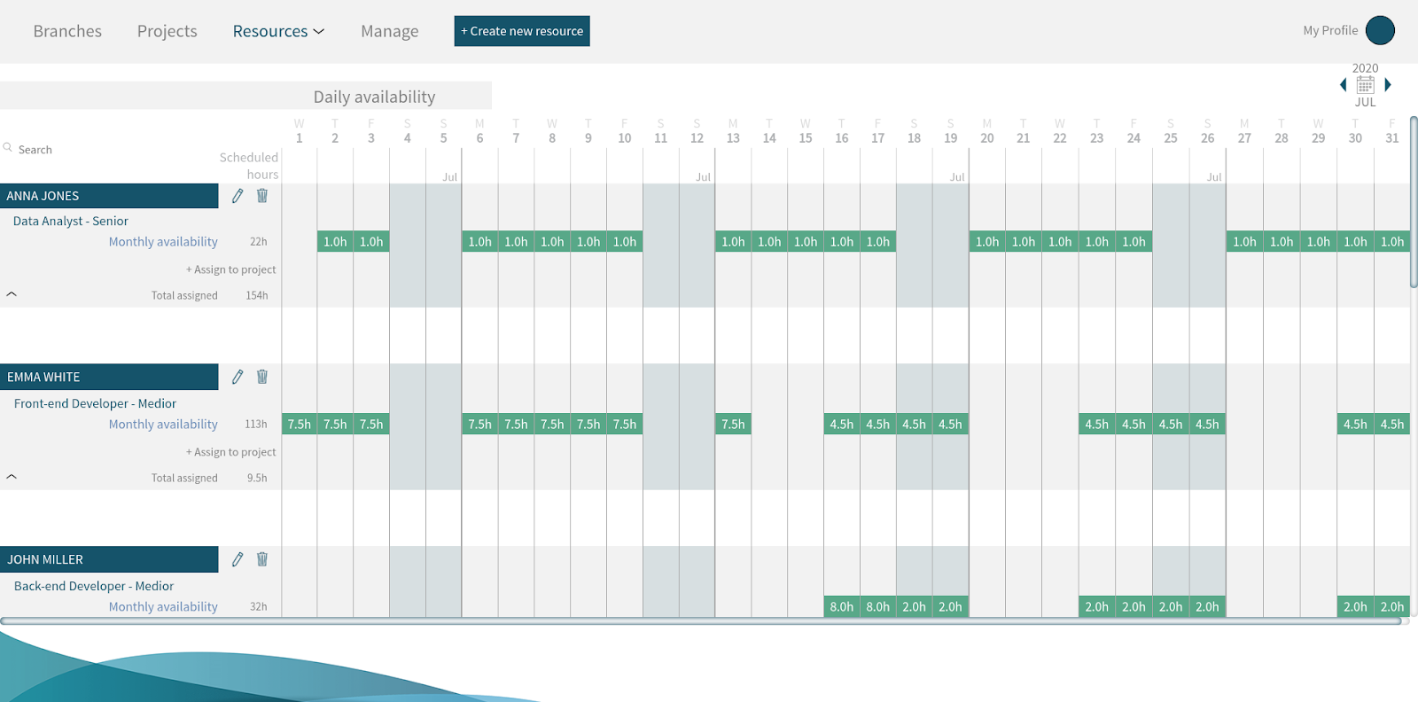Viewport: 1418px width, 702px height.
Task: Edit Emma White with pencil icon
Action: pyautogui.click(x=238, y=377)
